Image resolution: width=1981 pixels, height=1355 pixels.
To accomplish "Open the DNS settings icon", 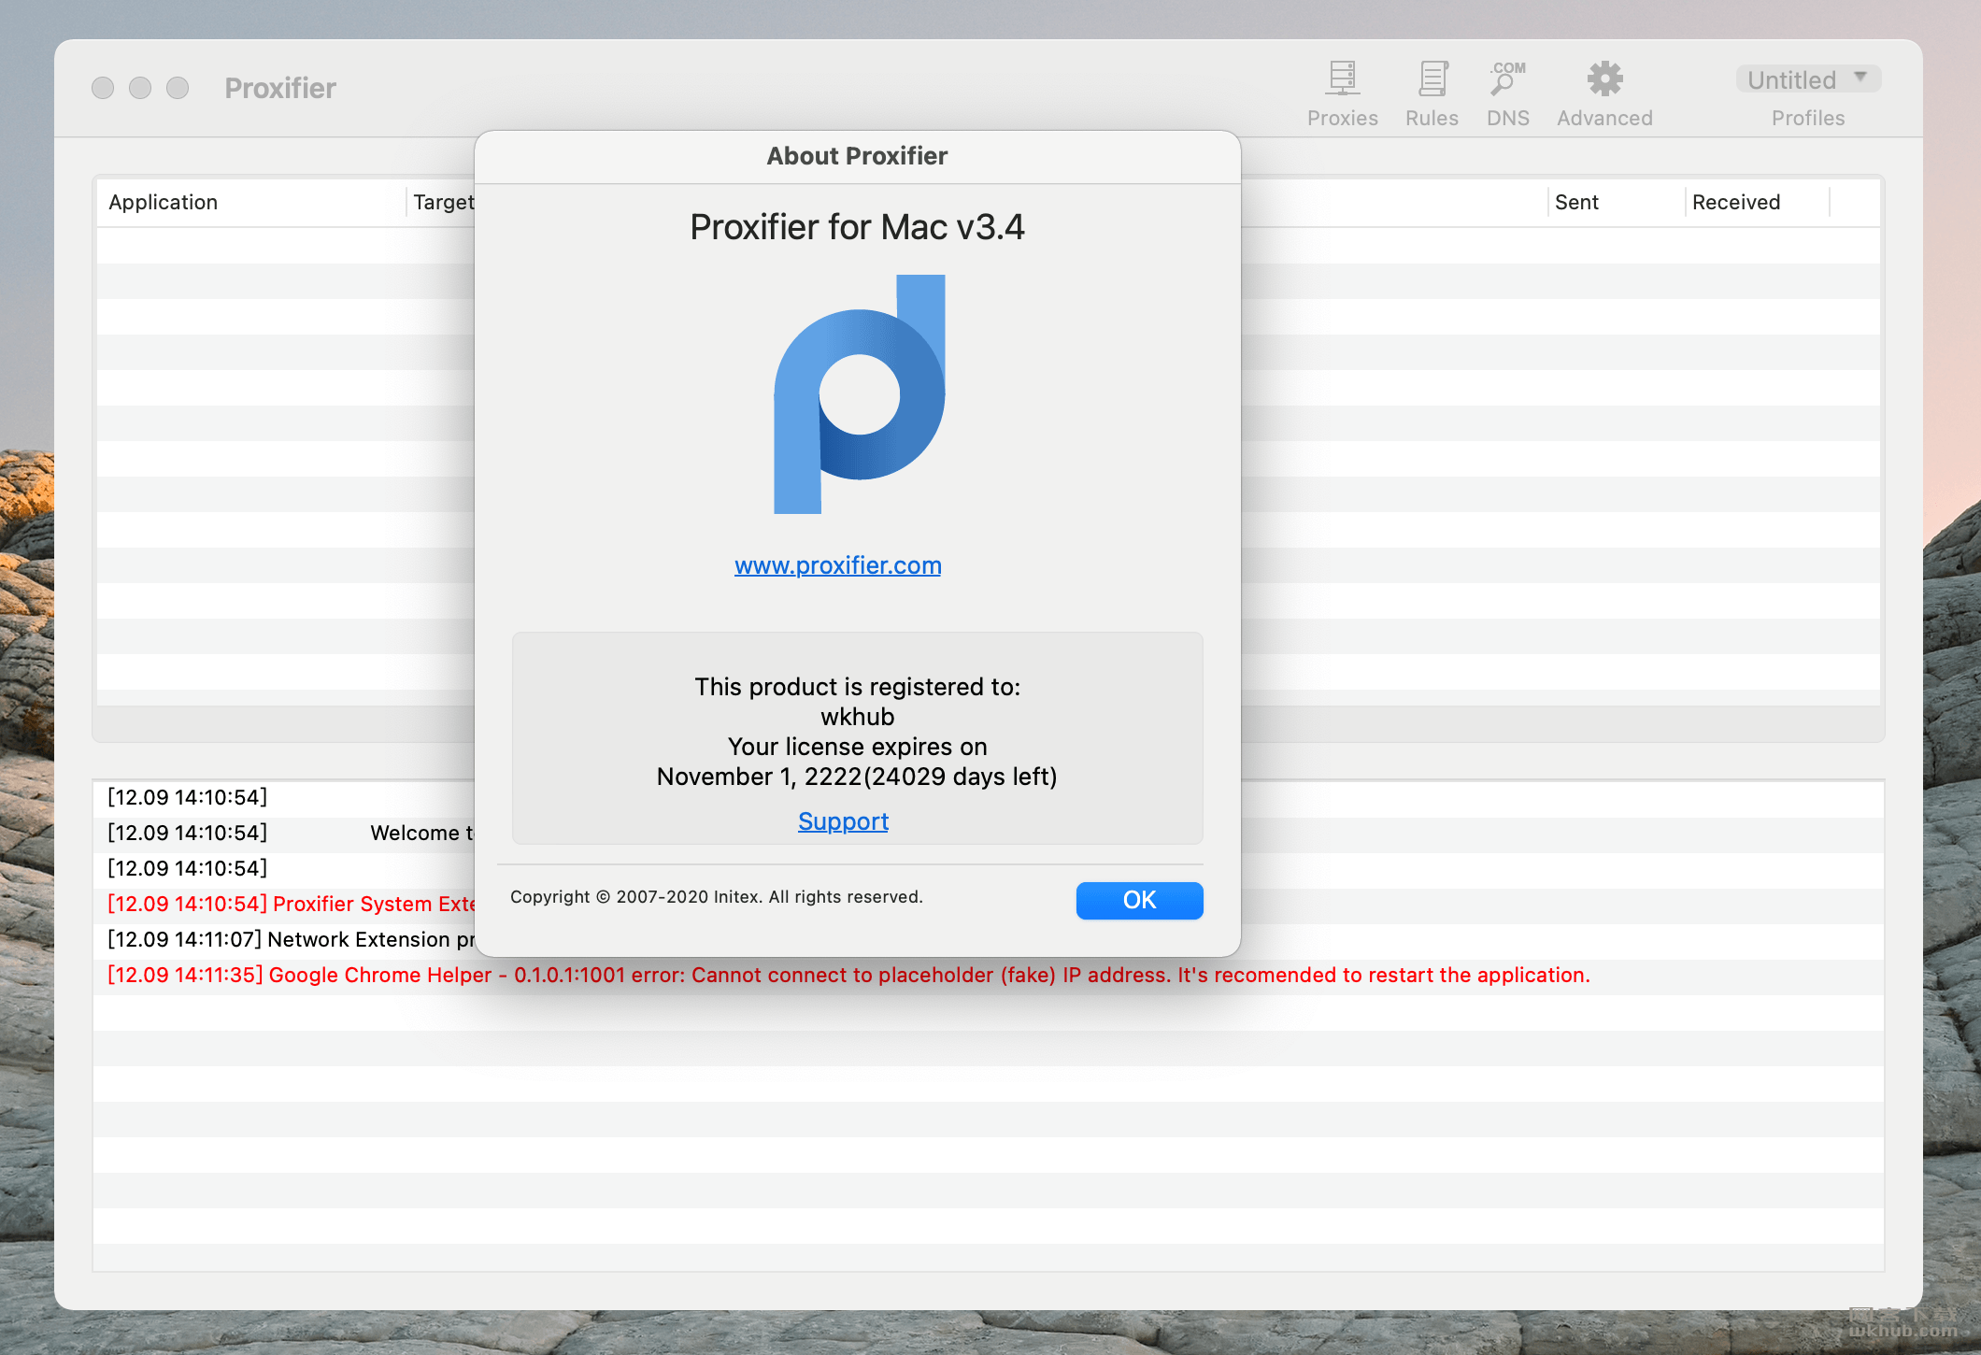I will [1507, 93].
